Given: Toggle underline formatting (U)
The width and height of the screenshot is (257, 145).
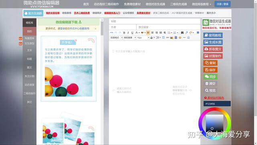Looking at the screenshot, I should [133, 33].
